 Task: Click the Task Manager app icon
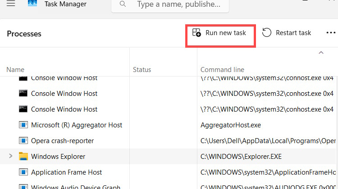tap(32, 3)
